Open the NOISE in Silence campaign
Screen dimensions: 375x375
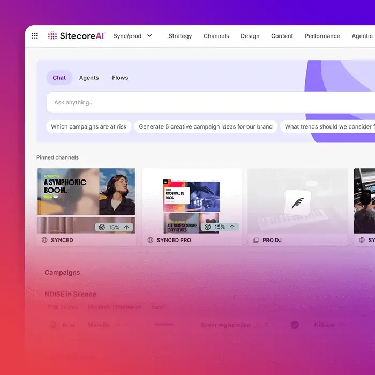click(x=70, y=294)
